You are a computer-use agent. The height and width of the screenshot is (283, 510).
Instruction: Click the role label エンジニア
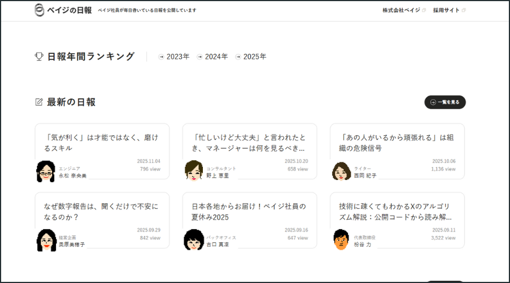click(69, 169)
